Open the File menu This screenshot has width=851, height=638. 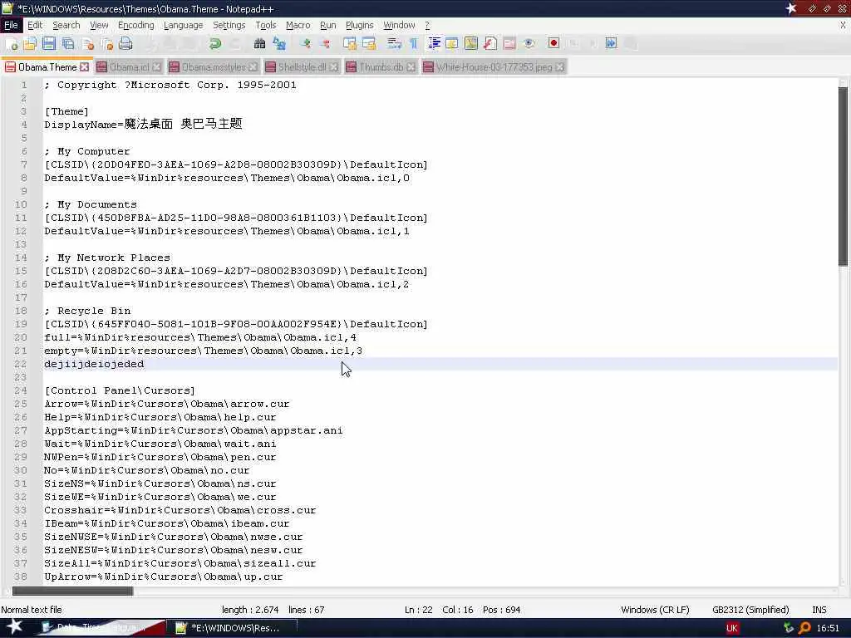coord(11,26)
